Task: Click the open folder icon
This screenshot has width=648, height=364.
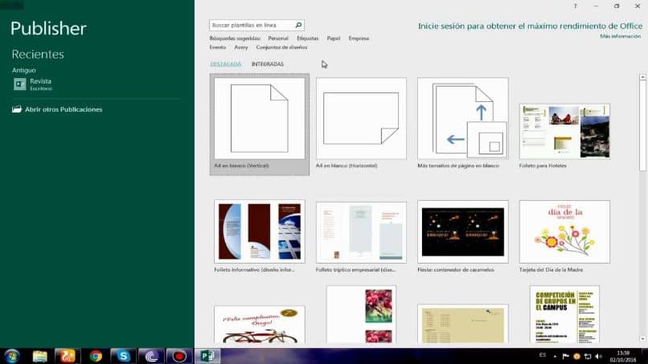Action: [17, 109]
